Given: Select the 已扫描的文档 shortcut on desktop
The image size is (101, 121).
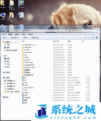Looking at the screenshot, I should [x=12, y=17].
